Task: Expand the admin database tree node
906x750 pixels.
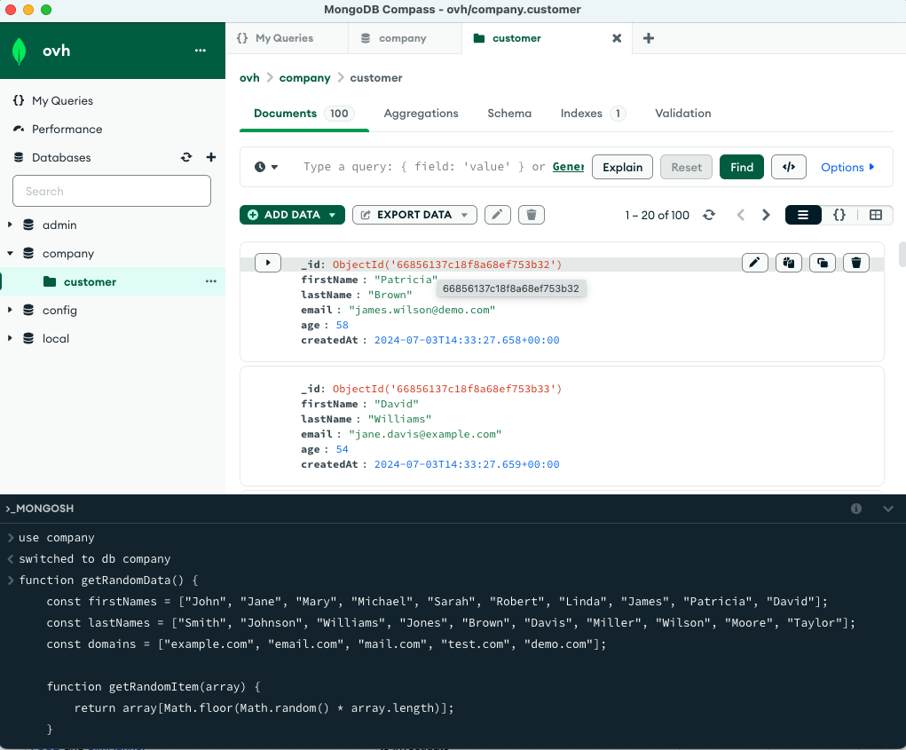Action: tap(10, 225)
